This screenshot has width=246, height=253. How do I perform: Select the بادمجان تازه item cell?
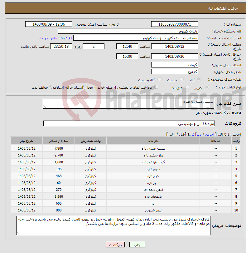point(153,196)
